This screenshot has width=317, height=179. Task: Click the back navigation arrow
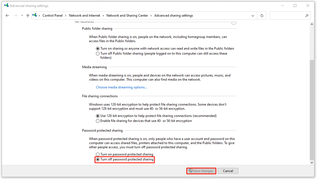click(x=7, y=16)
